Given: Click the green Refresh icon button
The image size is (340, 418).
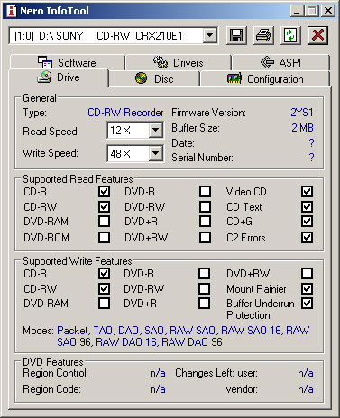Looking at the screenshot, I should point(290,35).
